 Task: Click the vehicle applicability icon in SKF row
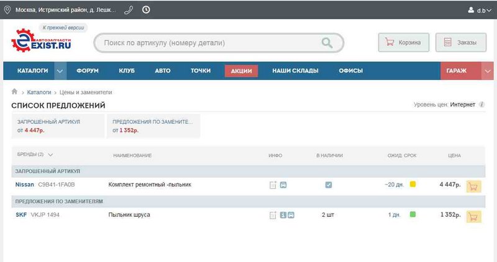click(291, 215)
